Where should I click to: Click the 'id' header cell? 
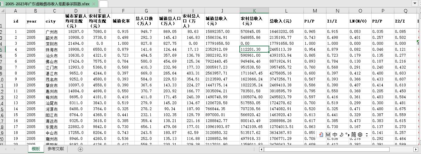pyautogui.click(x=16, y=21)
